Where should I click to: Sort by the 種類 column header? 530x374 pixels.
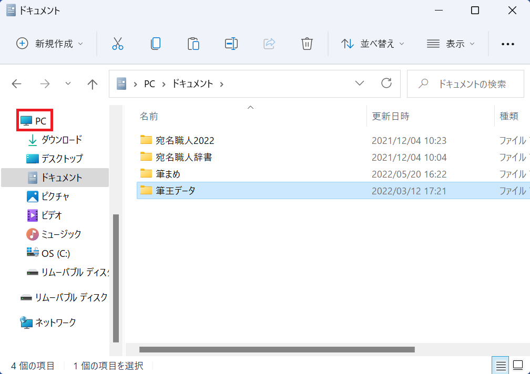coord(509,117)
